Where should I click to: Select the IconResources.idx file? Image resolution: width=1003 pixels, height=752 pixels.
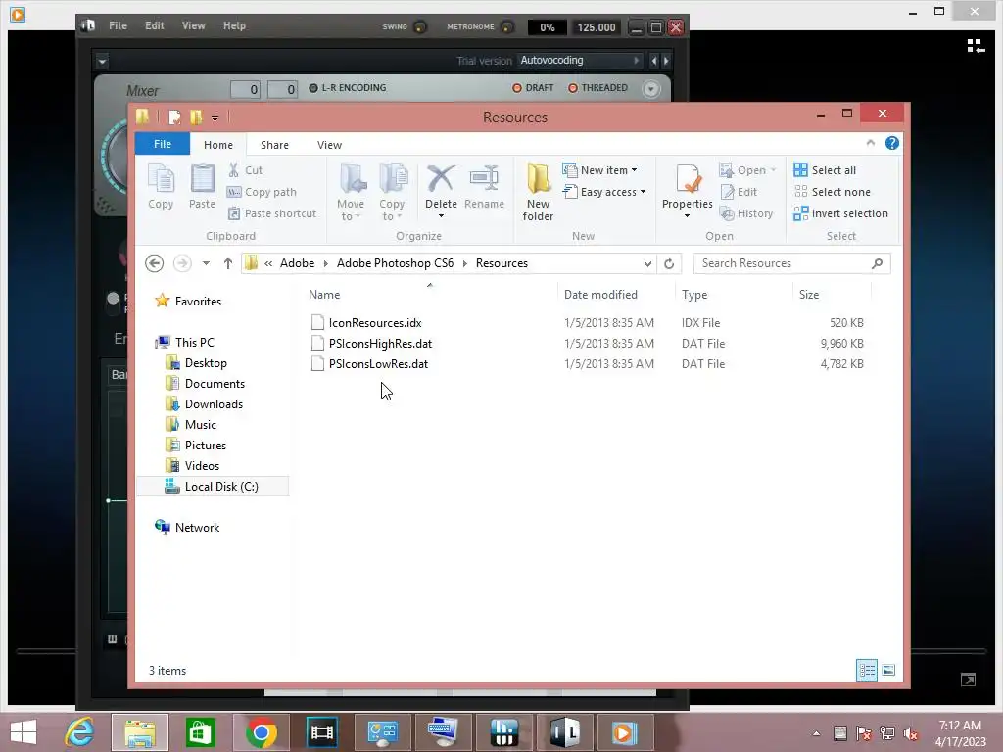375,323
